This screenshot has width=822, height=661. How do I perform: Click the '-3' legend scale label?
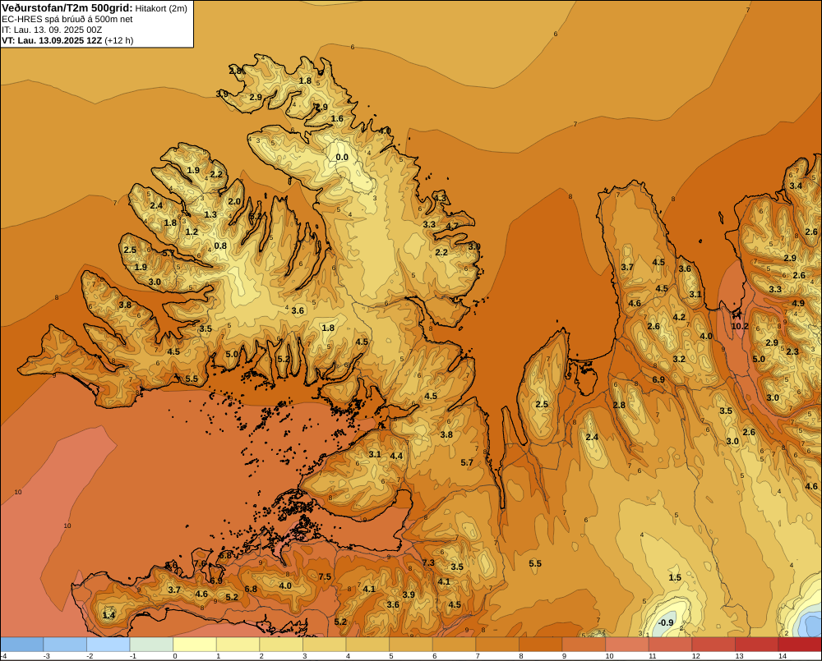pos(46,656)
